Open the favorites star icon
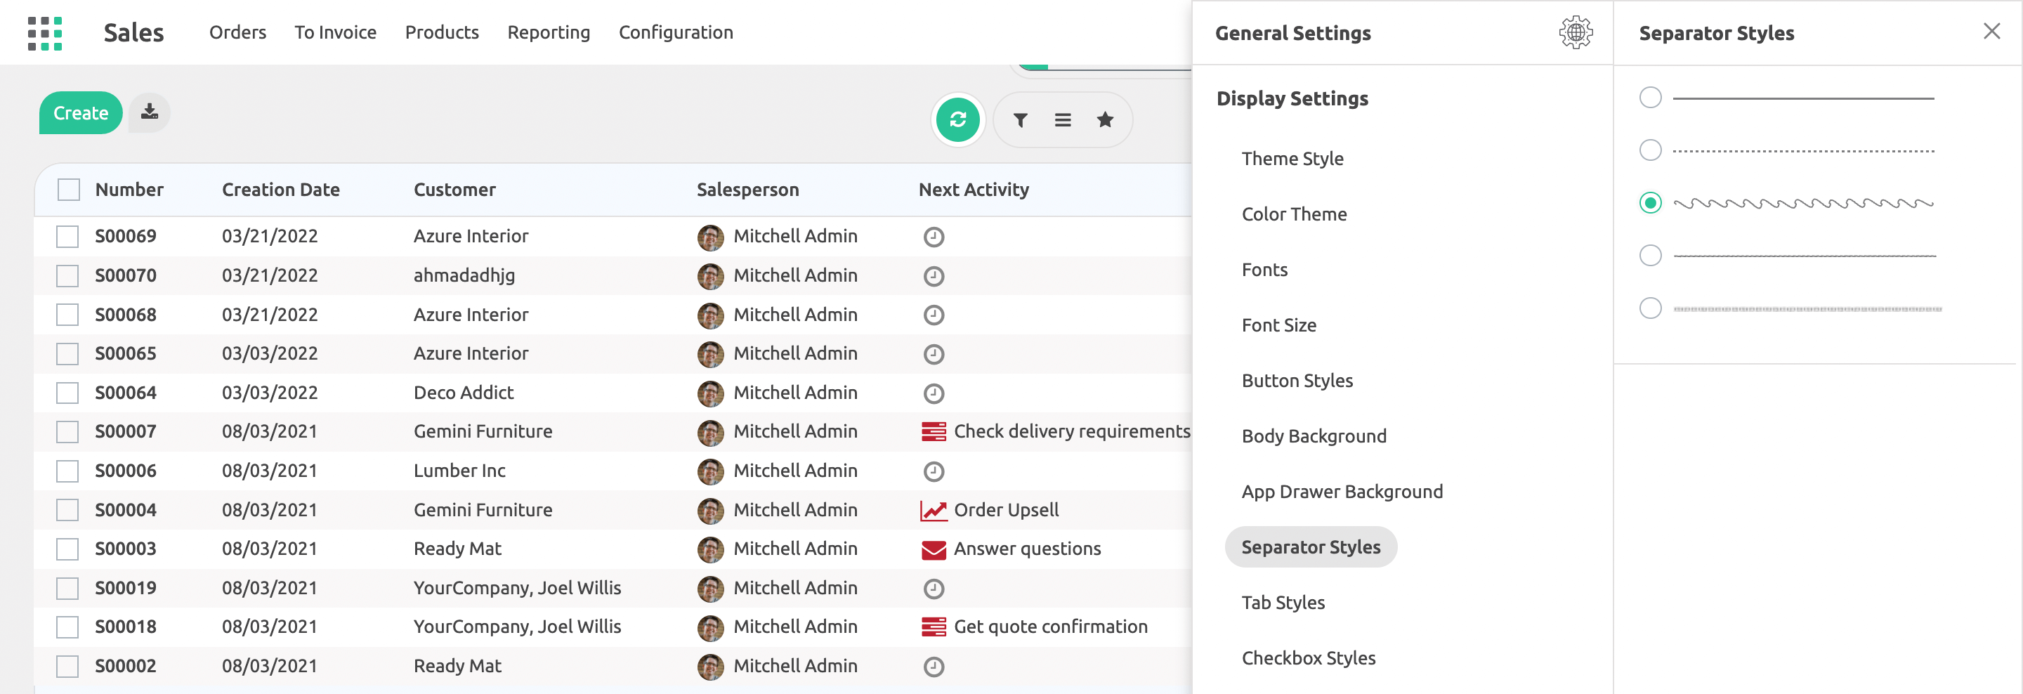 (x=1105, y=119)
